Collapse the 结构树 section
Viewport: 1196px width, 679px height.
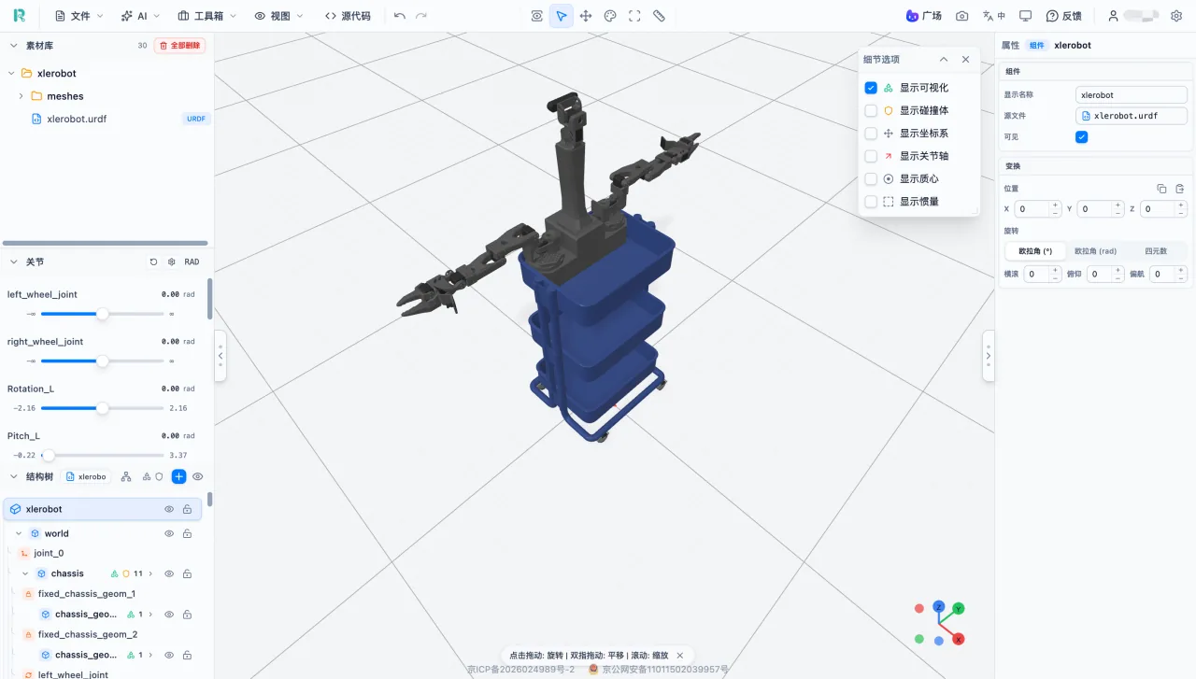click(14, 477)
